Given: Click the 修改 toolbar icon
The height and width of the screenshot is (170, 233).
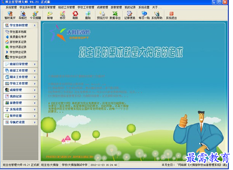Looking at the screenshot, I should tap(63, 15).
